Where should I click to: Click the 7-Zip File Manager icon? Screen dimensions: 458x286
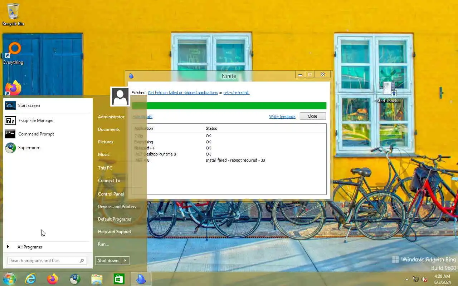(x=10, y=120)
